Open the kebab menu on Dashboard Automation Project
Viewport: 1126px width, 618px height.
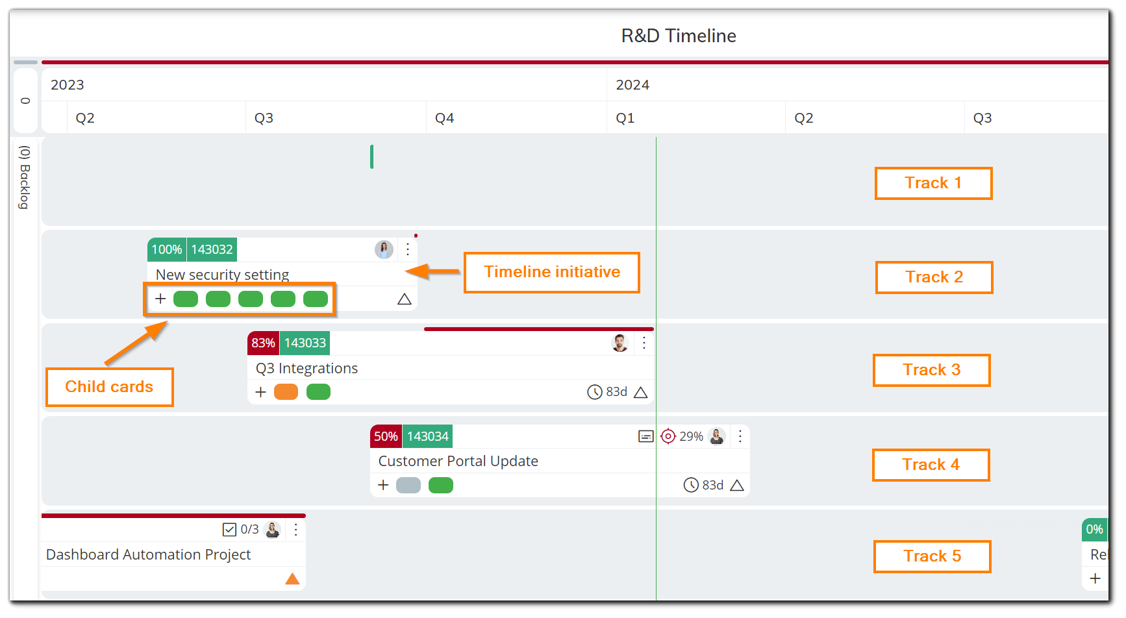(x=295, y=529)
